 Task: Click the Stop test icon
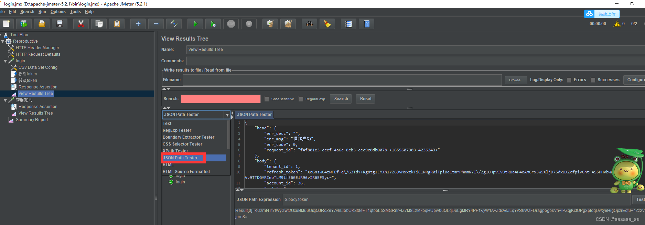click(x=231, y=24)
